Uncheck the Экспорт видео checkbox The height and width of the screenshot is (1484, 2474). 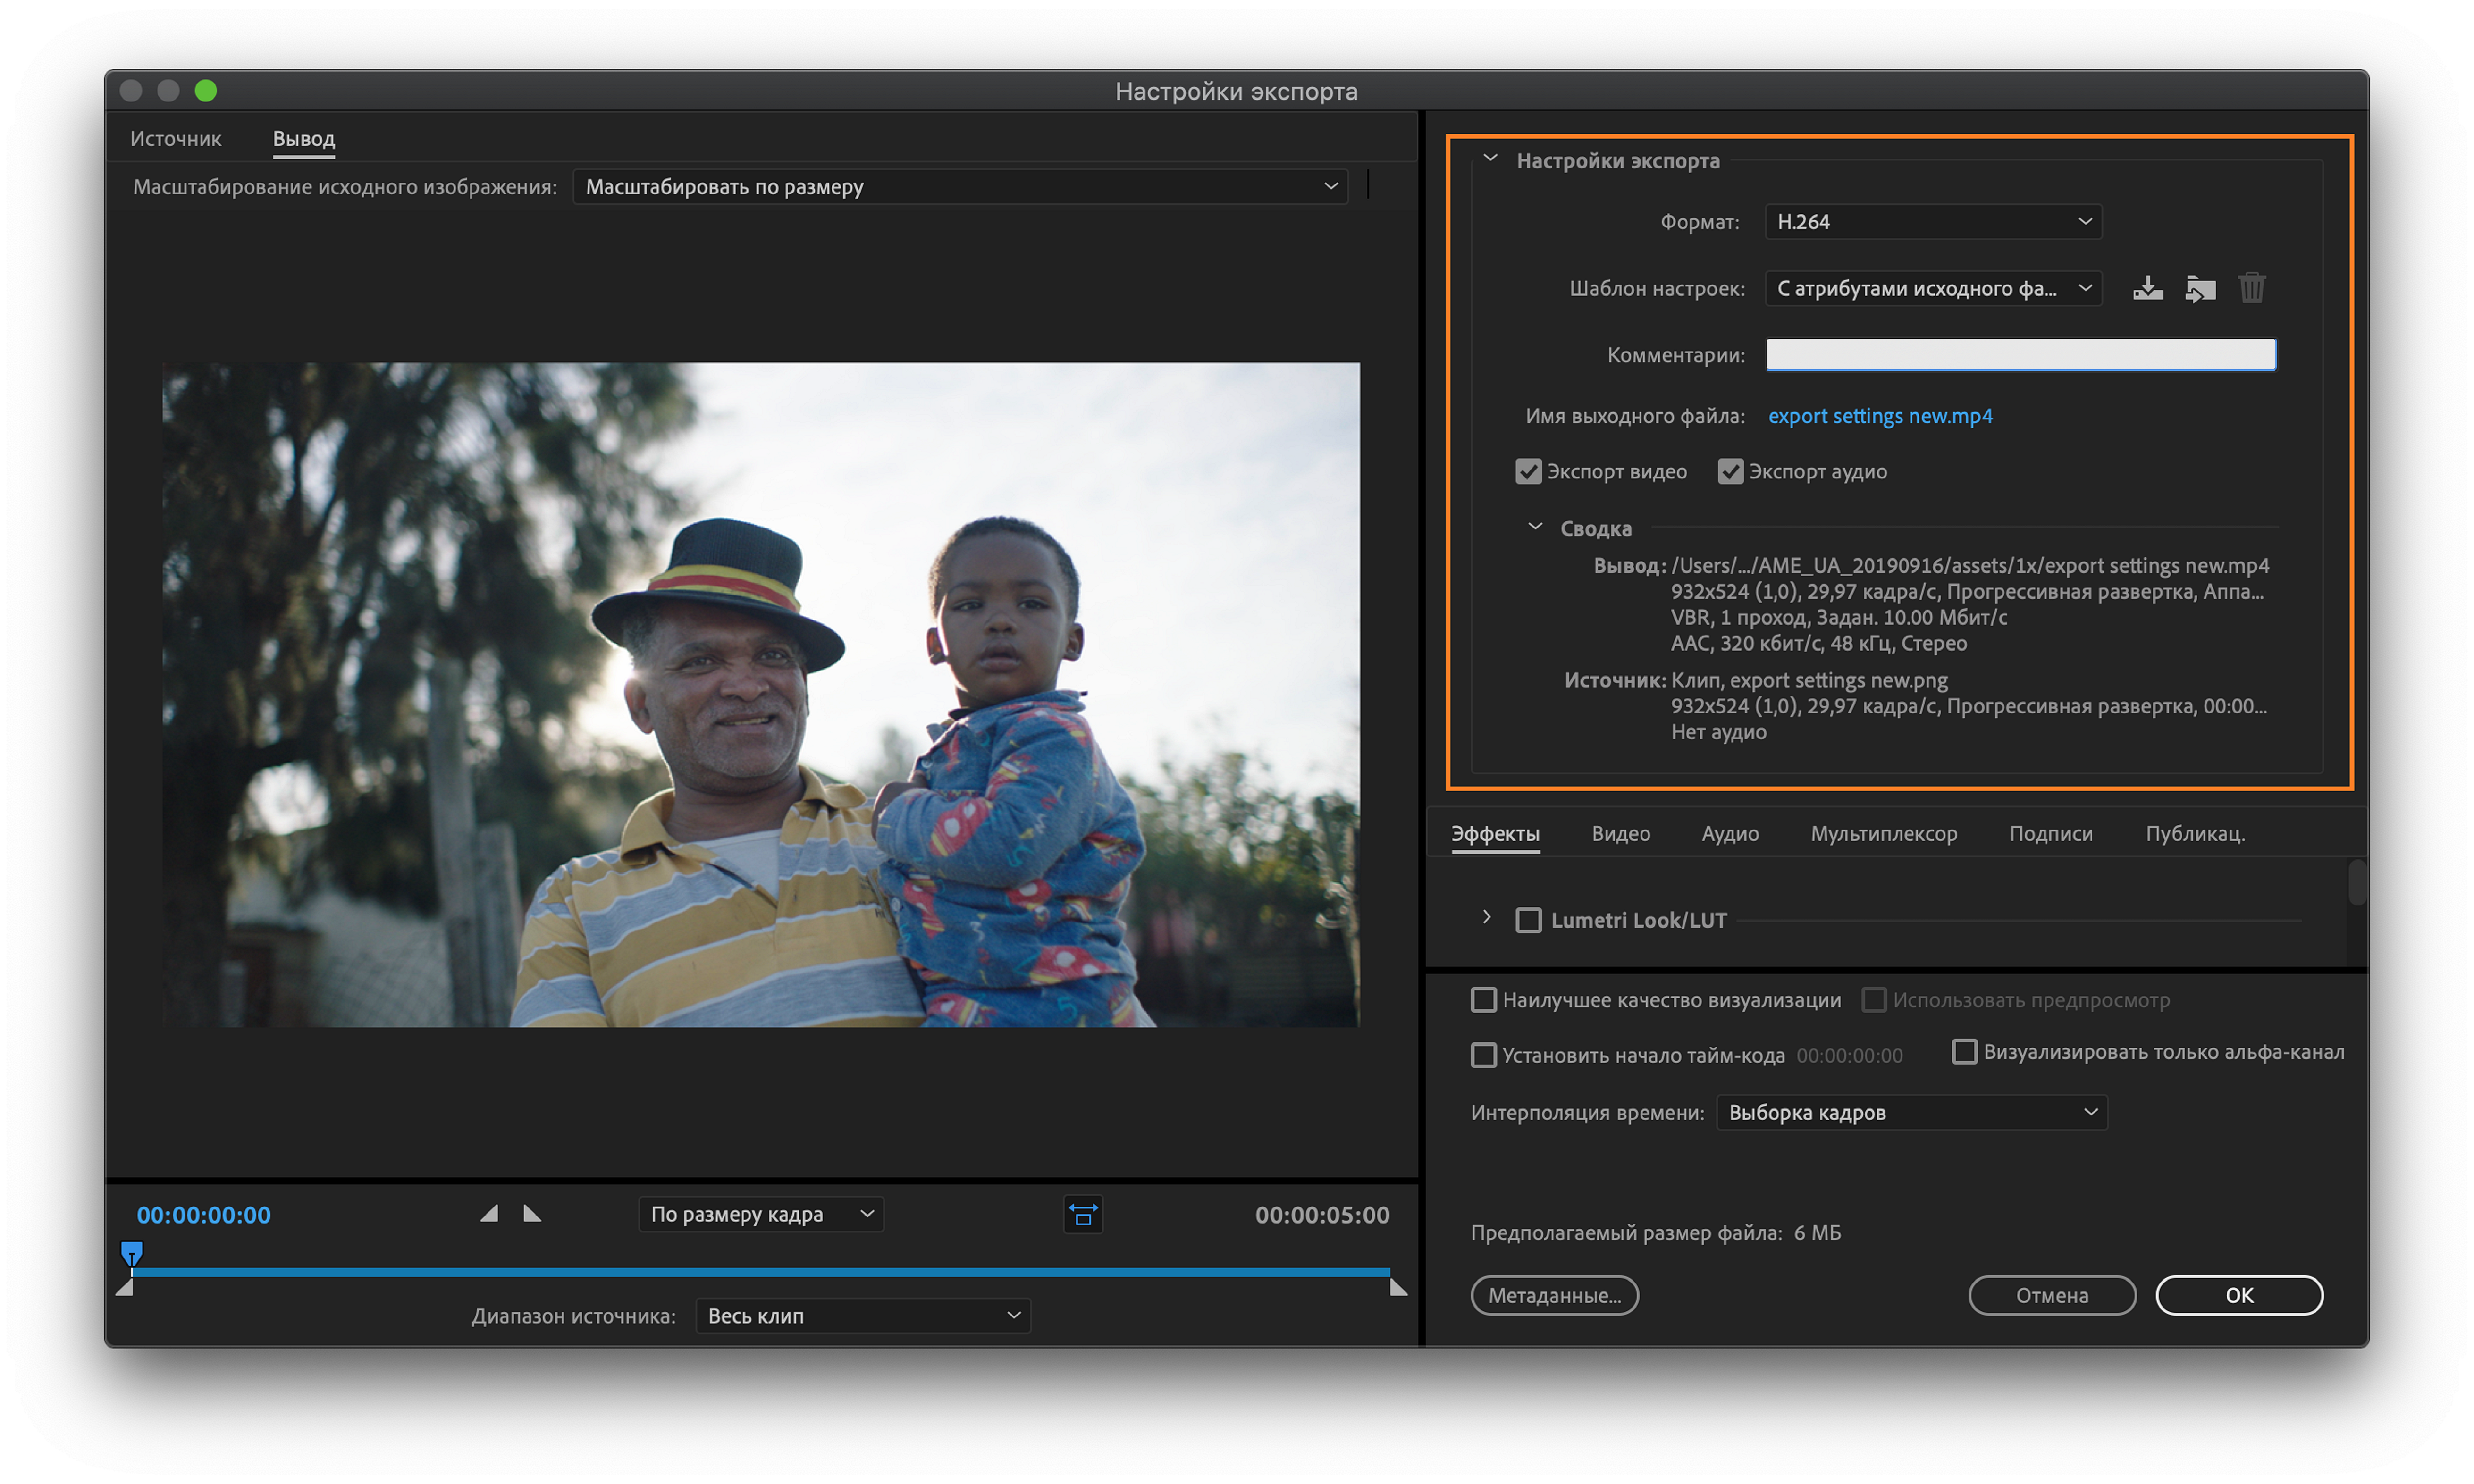coord(1528,471)
